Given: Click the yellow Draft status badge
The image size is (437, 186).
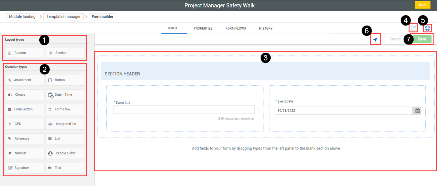Looking at the screenshot, I should pos(422,5).
